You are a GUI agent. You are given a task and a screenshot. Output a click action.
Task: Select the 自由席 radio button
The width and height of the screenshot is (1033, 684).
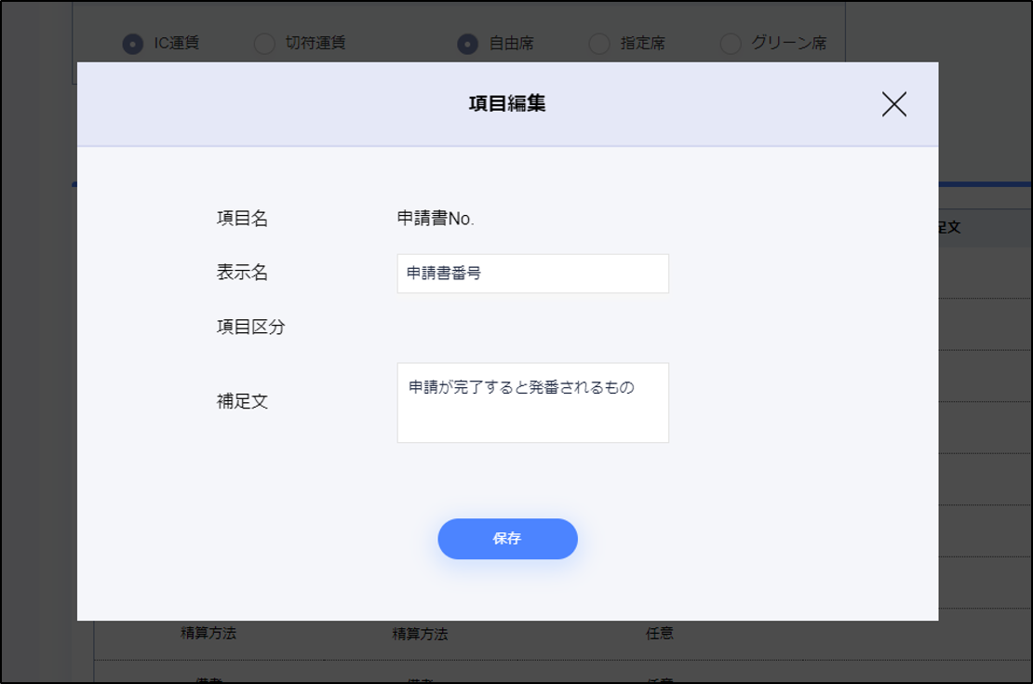pos(468,44)
